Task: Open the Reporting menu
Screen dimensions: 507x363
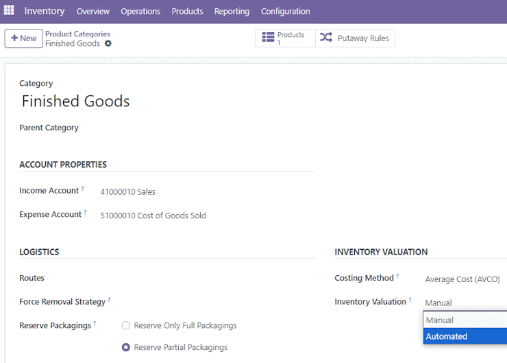Action: click(x=232, y=12)
